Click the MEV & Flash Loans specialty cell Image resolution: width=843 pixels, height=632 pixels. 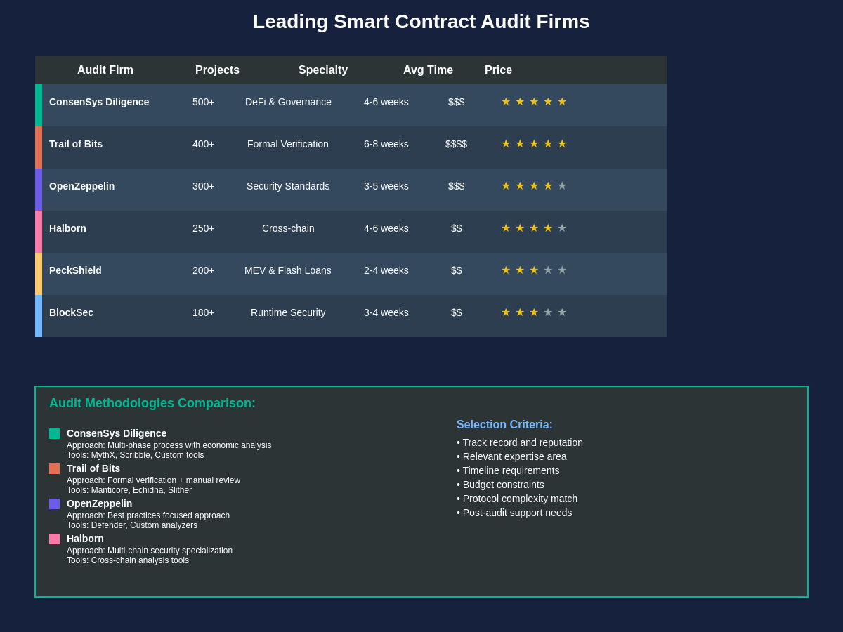coord(288,270)
